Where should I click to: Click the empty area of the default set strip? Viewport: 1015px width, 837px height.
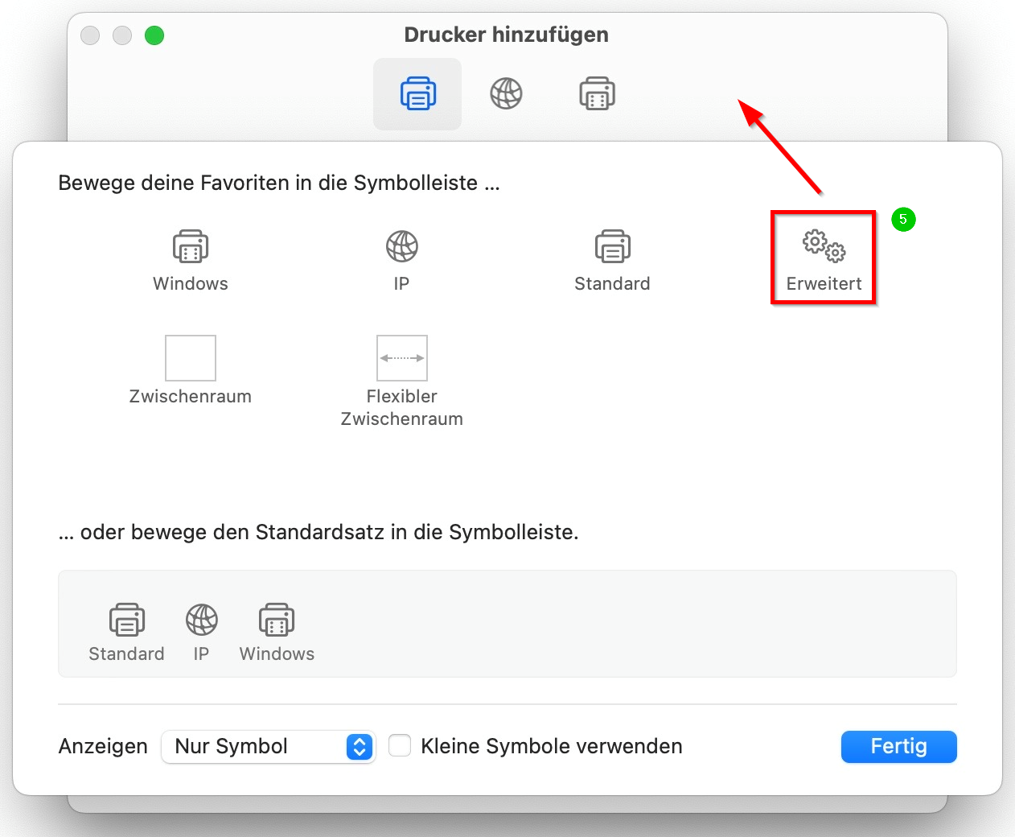[x=627, y=624]
